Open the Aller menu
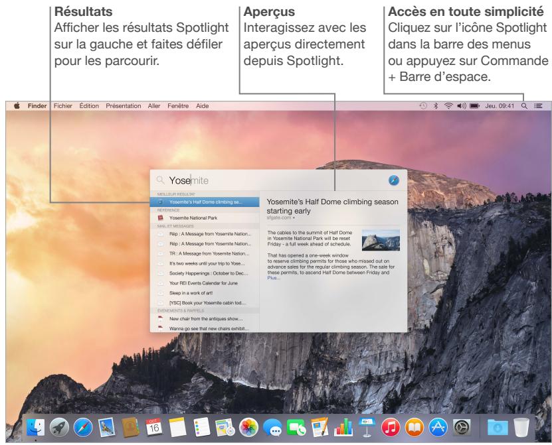 point(154,106)
